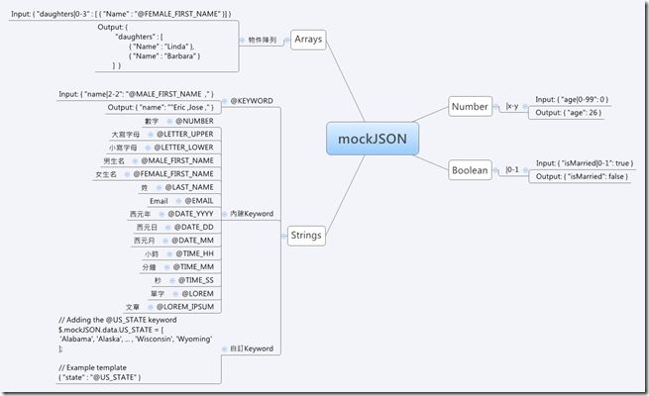Select the 數字 label
This screenshot has height=396, width=649.
tap(152, 121)
